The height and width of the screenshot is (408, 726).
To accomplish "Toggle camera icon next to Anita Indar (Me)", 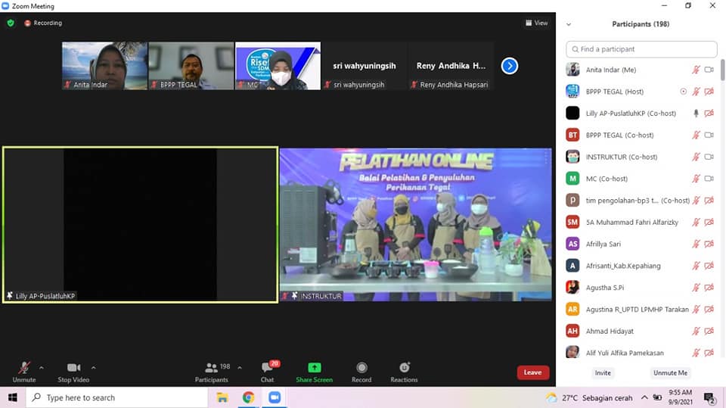I will pyautogui.click(x=709, y=70).
